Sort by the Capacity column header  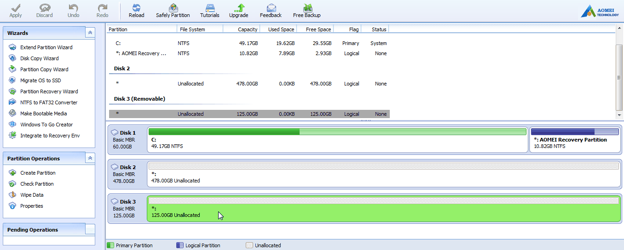click(x=241, y=29)
